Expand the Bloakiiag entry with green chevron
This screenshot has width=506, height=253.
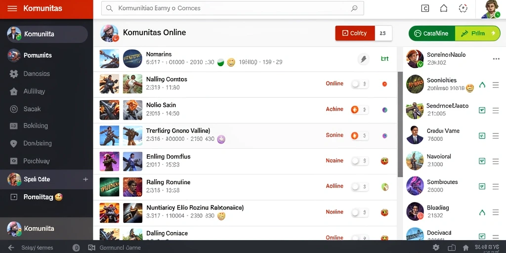482,212
